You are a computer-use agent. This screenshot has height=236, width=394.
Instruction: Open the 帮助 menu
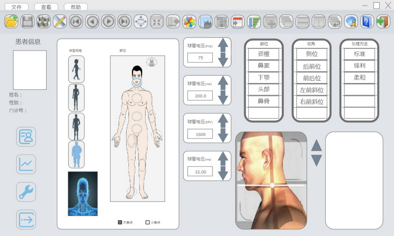click(x=76, y=7)
